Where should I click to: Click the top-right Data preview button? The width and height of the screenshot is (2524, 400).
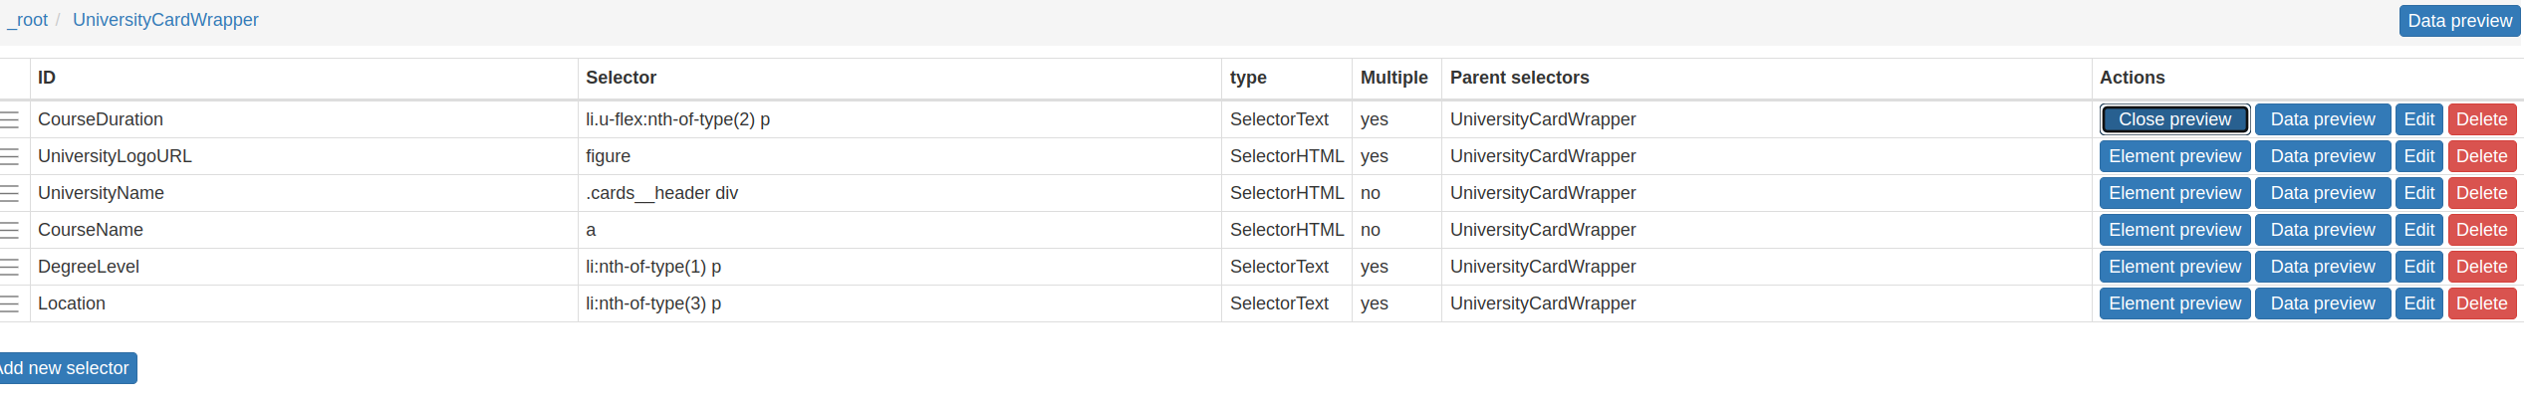click(2459, 21)
